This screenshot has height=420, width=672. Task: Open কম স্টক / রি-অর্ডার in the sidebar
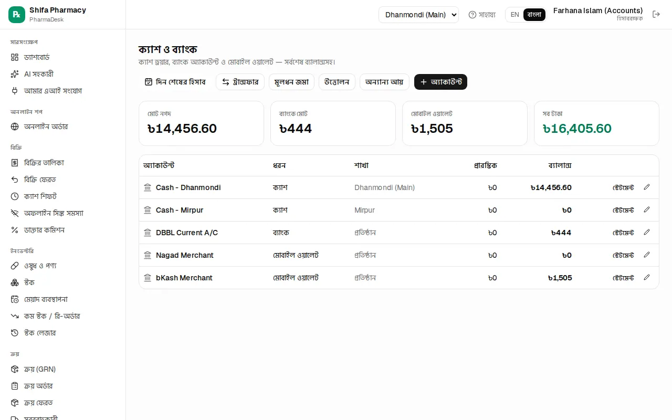(x=62, y=316)
